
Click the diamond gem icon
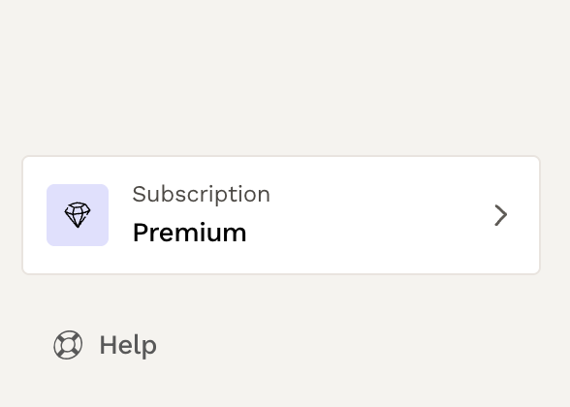tap(78, 215)
